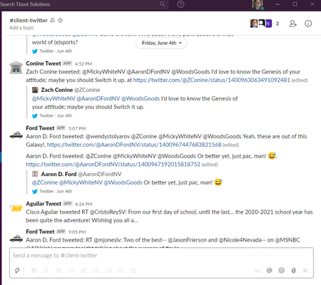
Task: Insert emoji with smiley icon
Action: [282, 270]
